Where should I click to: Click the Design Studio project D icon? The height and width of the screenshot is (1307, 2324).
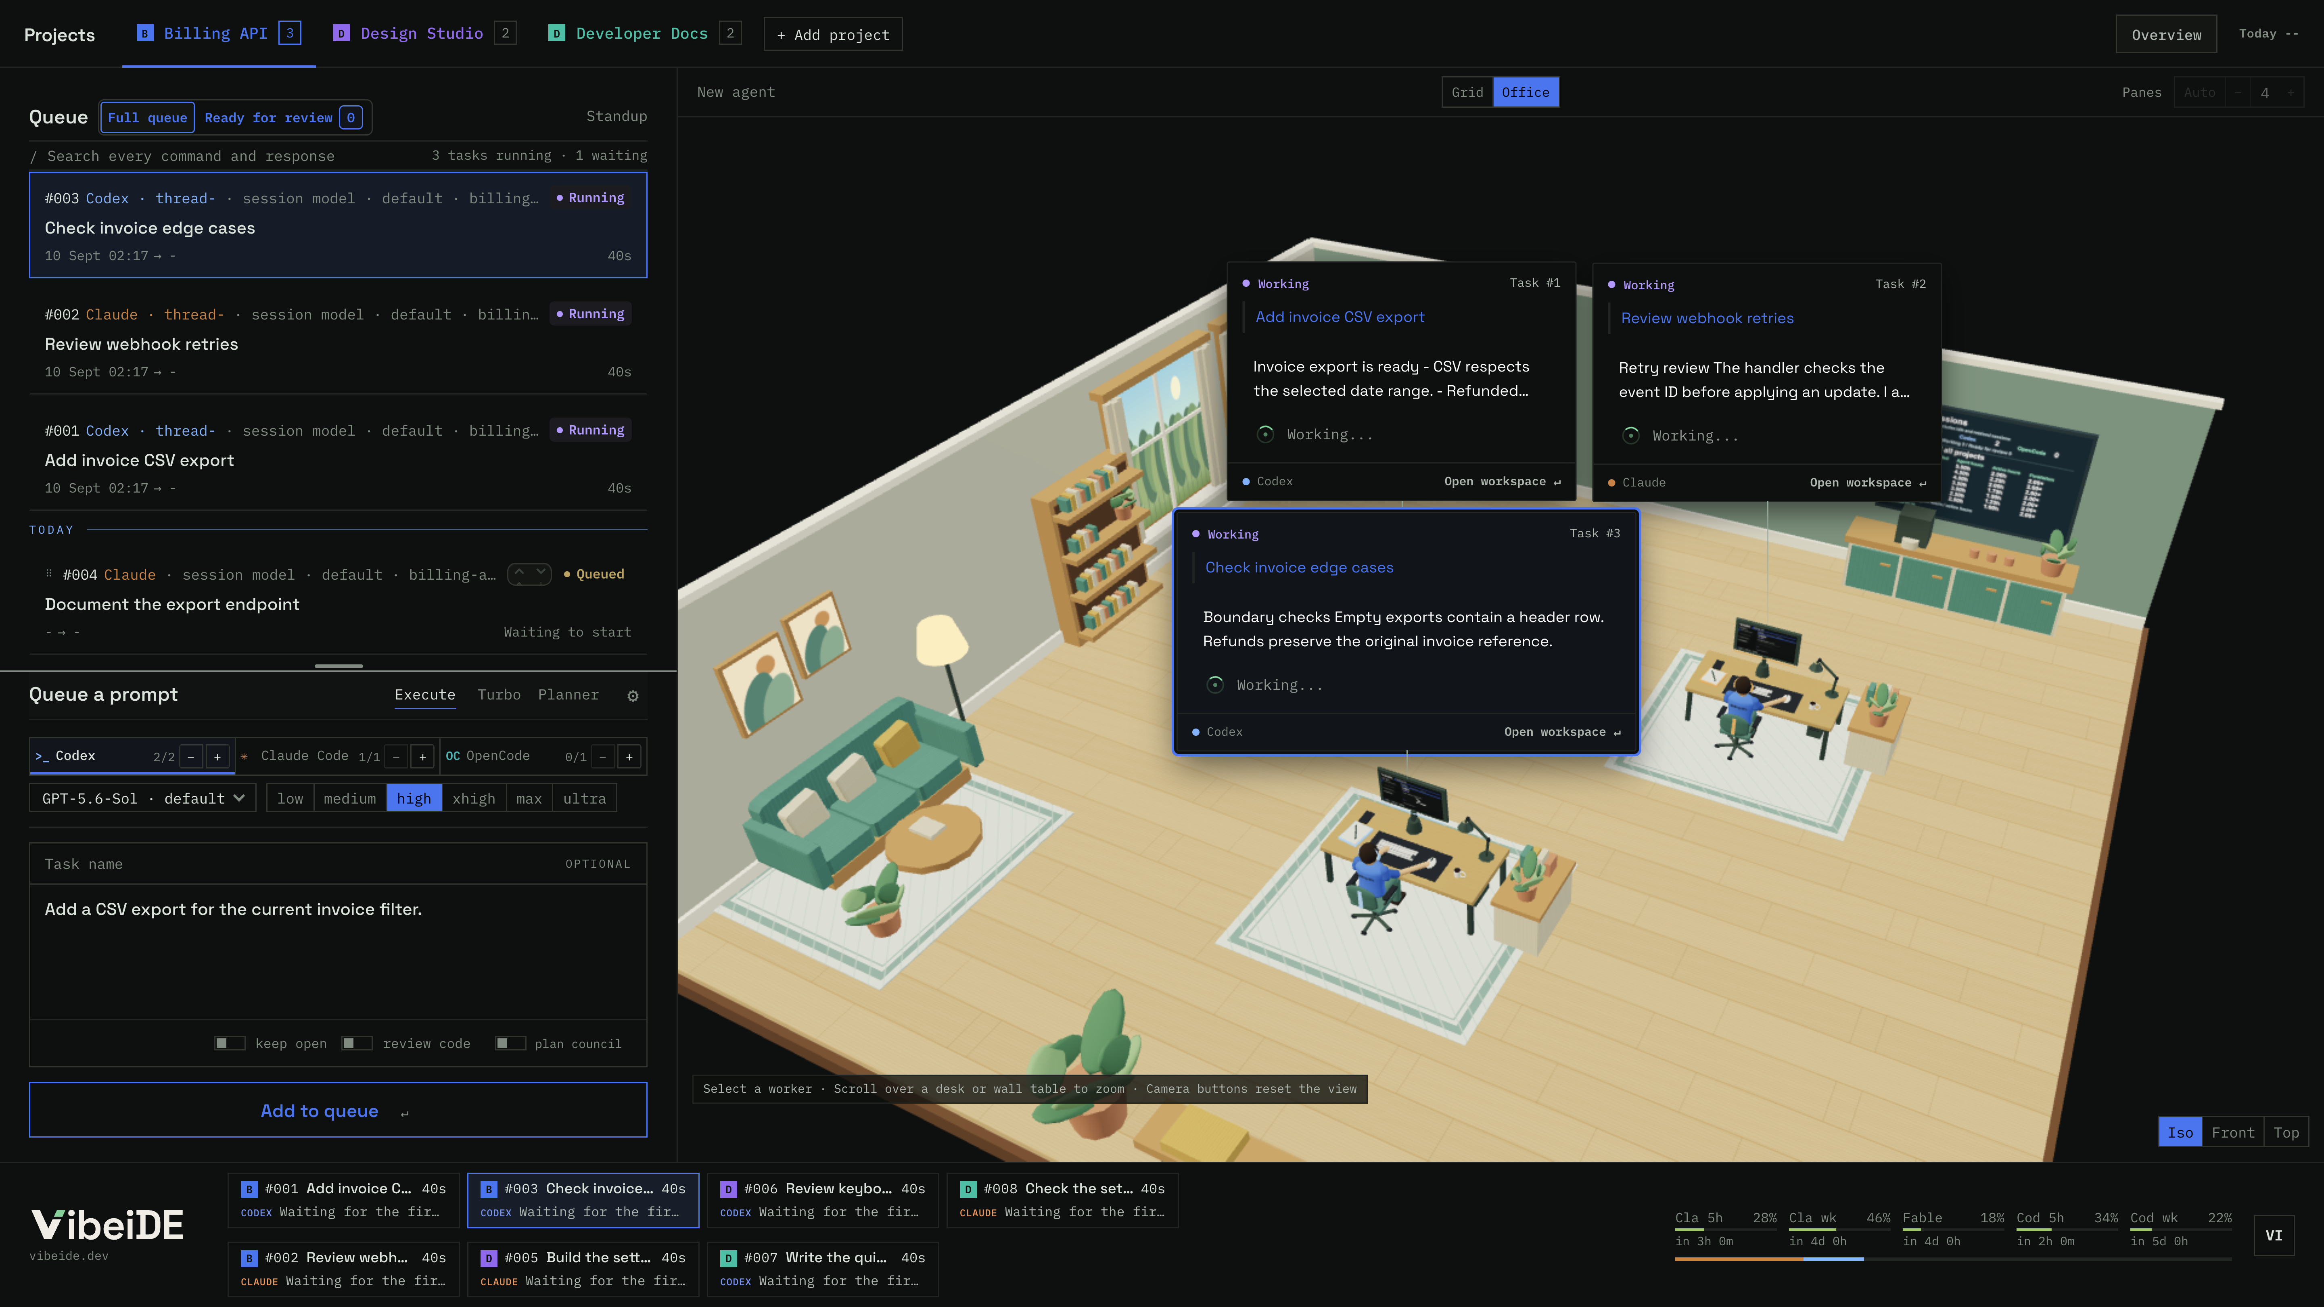click(x=341, y=33)
